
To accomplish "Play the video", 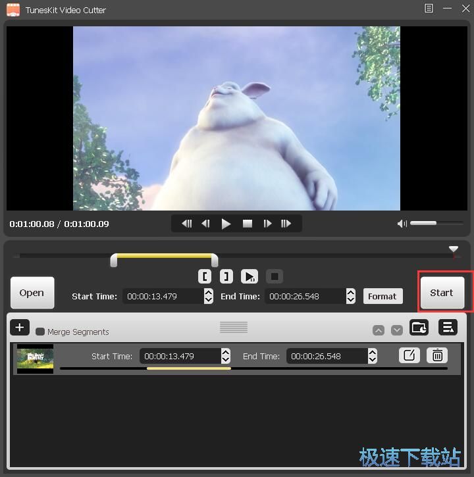I will [x=226, y=224].
